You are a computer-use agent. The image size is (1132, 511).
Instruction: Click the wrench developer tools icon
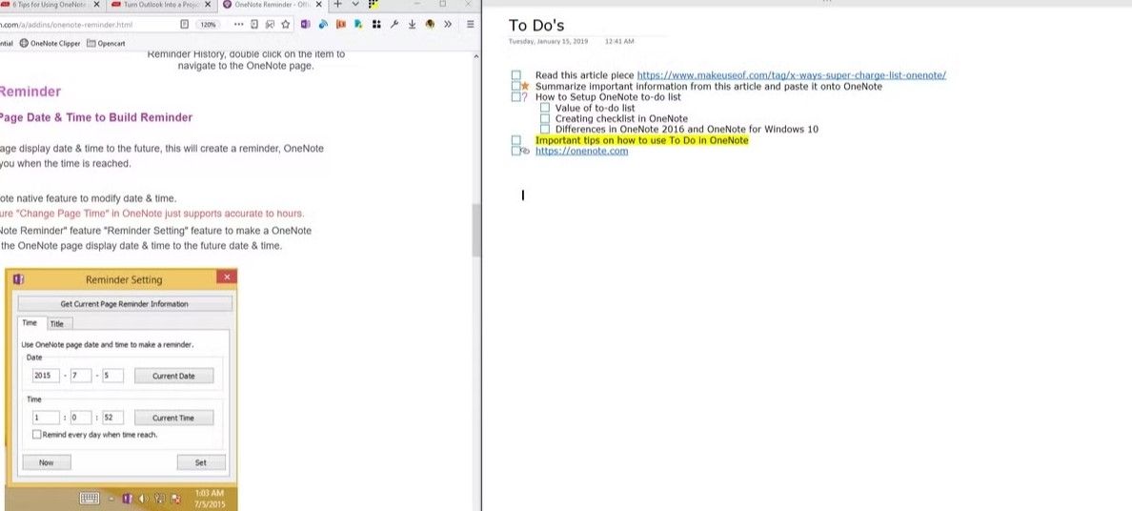coord(394,24)
